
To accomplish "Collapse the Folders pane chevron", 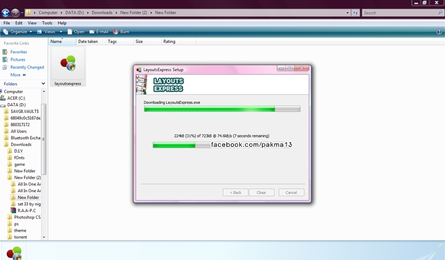I will pos(43,84).
